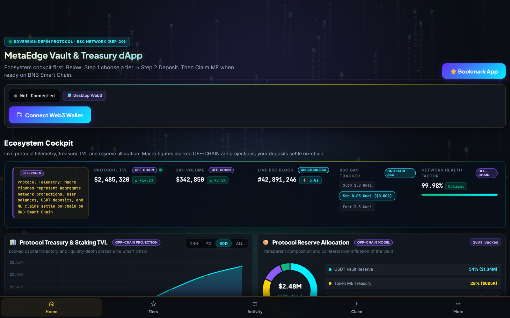Click the 100% Backed badge
The image size is (510, 318).
point(485,242)
